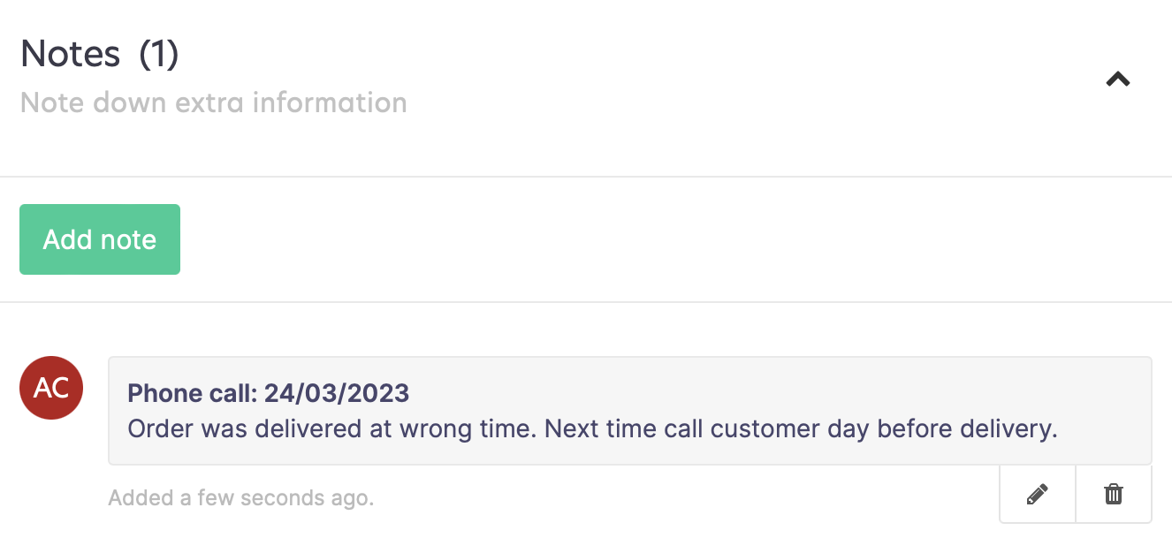
Task: Click the pencil icon beside the trash icon
Action: pos(1038,495)
